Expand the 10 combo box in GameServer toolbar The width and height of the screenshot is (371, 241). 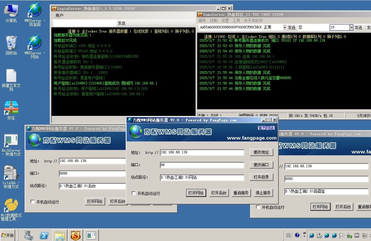tap(351, 27)
